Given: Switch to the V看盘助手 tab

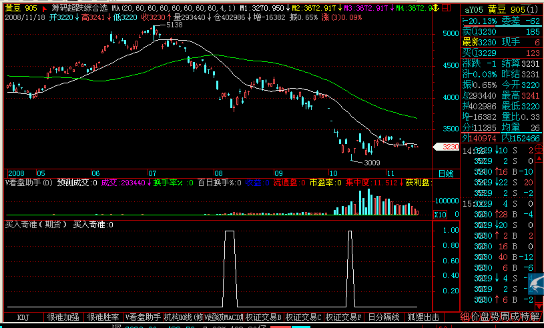Looking at the screenshot, I should 143,317.
